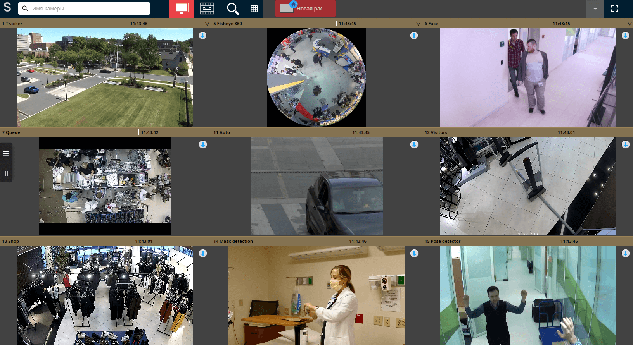The image size is (633, 345).
Task: Click download arrow on Mask detection camera
Action: (414, 253)
